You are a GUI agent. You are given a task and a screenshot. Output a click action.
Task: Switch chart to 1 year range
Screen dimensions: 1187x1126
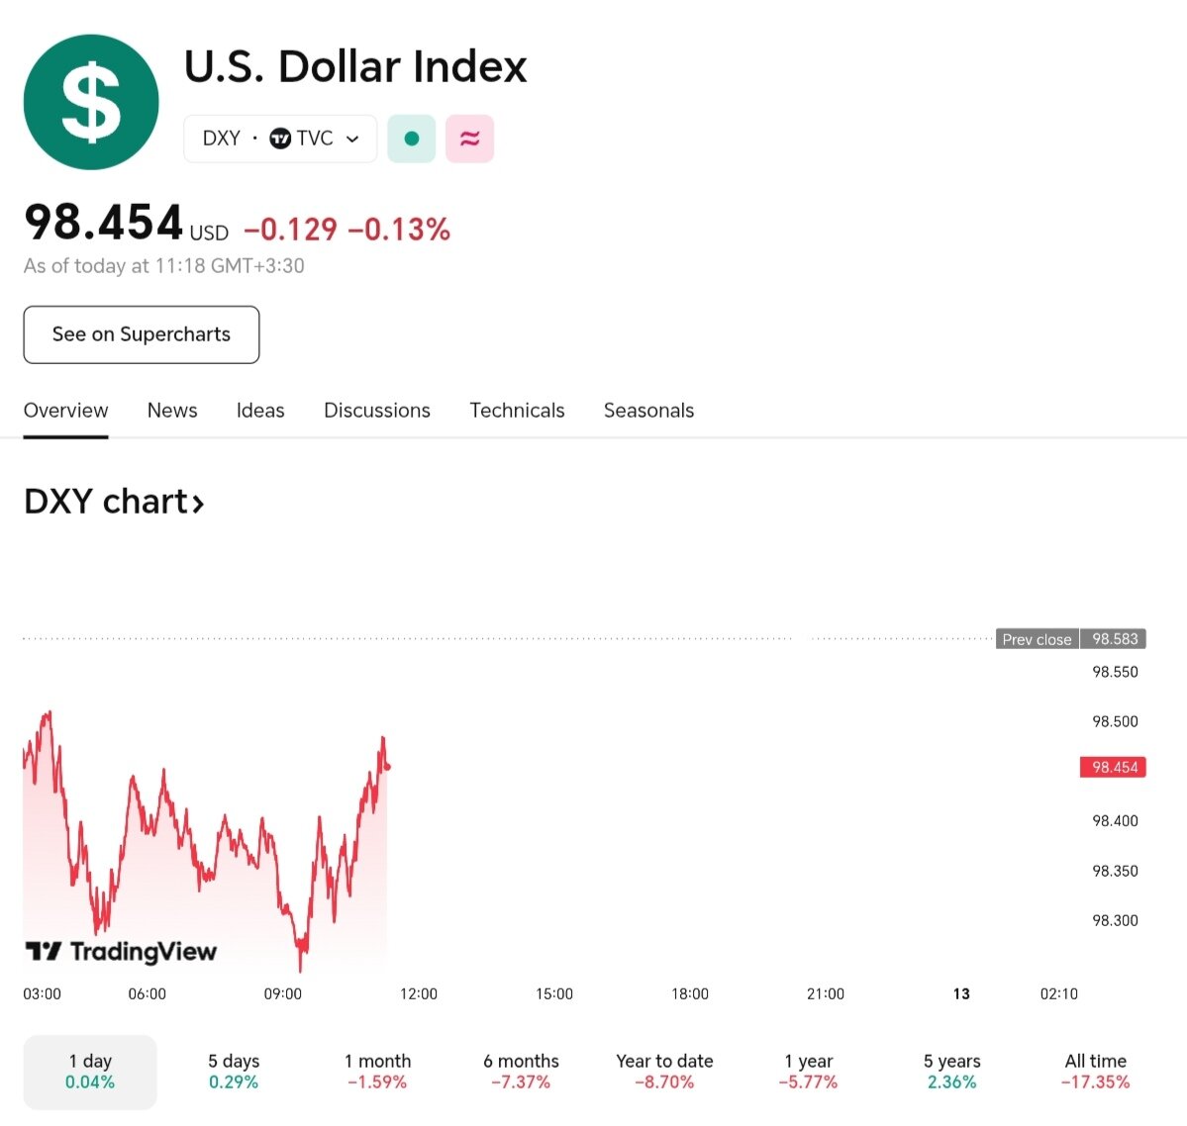coord(808,1072)
